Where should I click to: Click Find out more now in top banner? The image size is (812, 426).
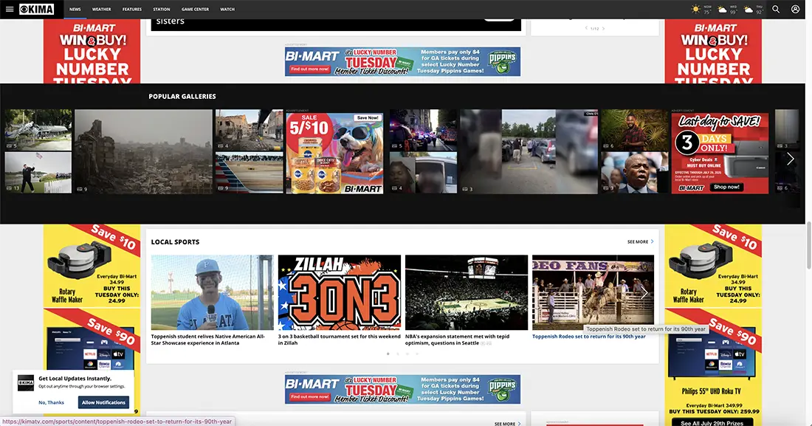click(310, 69)
